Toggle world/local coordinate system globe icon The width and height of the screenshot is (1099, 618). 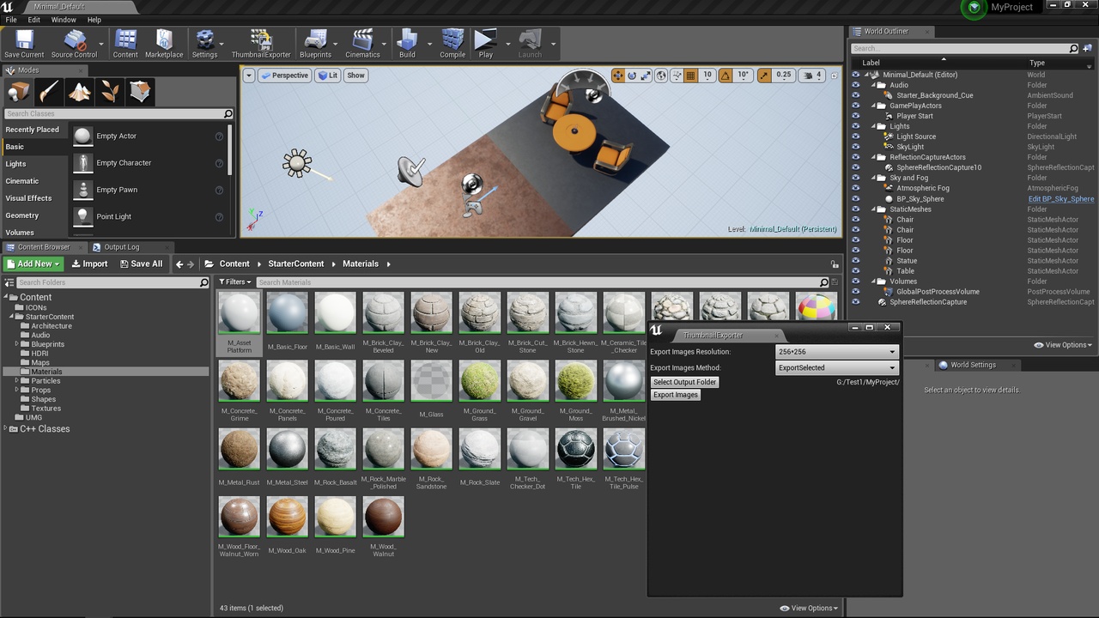point(661,76)
